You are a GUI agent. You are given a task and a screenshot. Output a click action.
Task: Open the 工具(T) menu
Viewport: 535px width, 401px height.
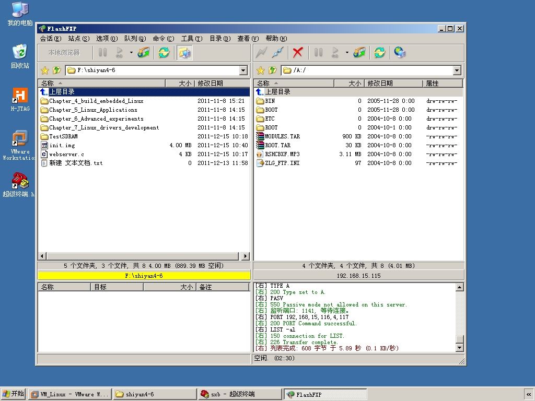click(192, 39)
